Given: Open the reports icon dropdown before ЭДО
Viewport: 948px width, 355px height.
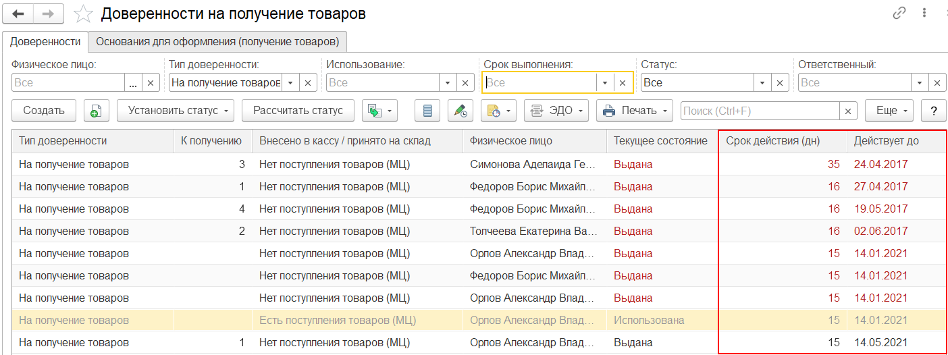Looking at the screenshot, I should tap(498, 111).
